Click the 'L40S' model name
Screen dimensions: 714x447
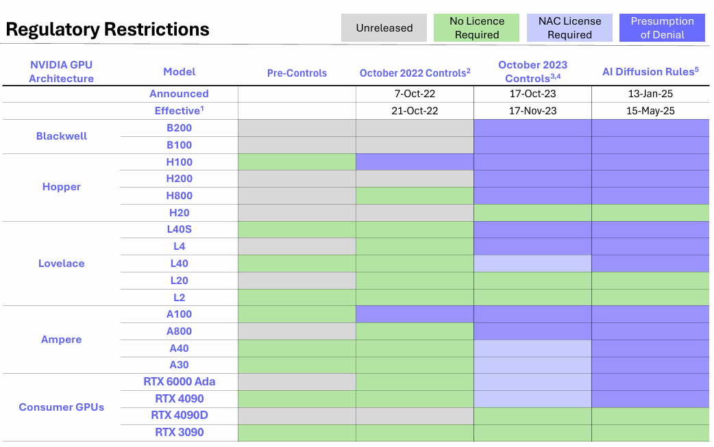pos(180,229)
